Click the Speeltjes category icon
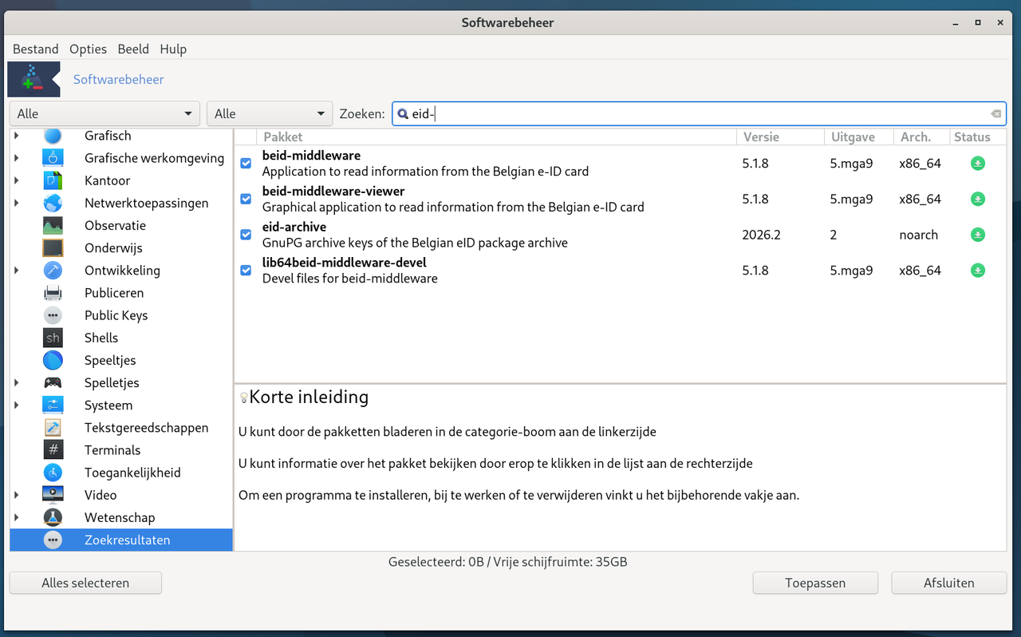The width and height of the screenshot is (1021, 637). click(53, 360)
